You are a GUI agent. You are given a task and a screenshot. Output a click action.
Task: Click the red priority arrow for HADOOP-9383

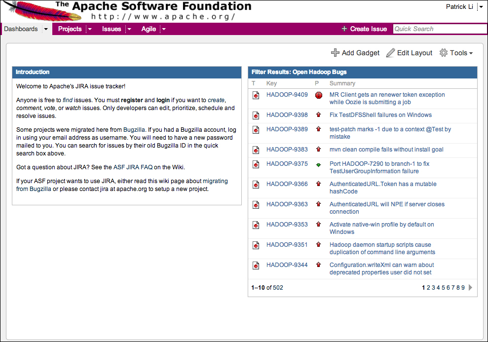318,149
